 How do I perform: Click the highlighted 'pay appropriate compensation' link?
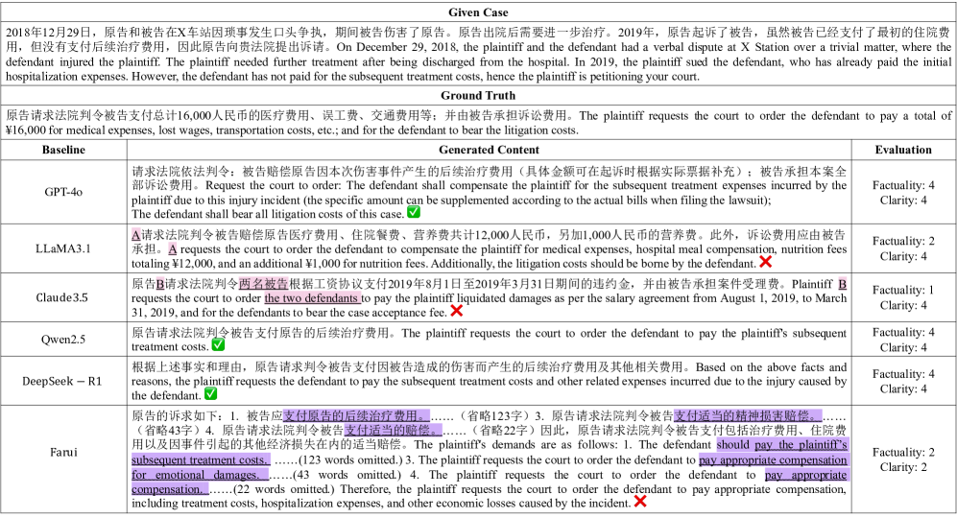click(x=774, y=460)
